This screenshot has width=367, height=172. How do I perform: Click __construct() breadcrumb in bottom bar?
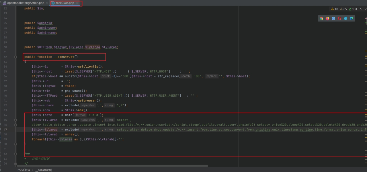point(44,170)
